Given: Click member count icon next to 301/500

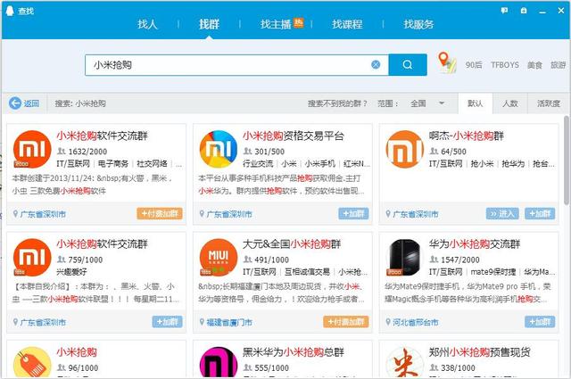Looking at the screenshot, I should point(248,151).
